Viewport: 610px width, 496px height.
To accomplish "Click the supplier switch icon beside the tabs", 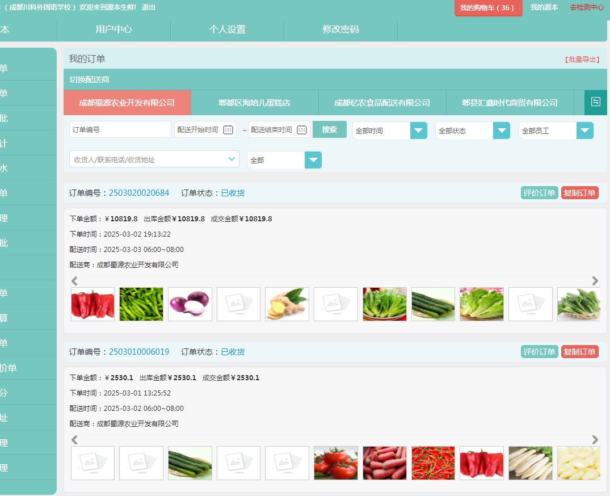I will pyautogui.click(x=596, y=102).
